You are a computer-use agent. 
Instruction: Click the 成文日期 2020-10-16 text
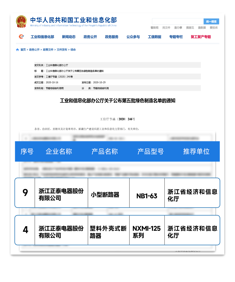pos(46,82)
